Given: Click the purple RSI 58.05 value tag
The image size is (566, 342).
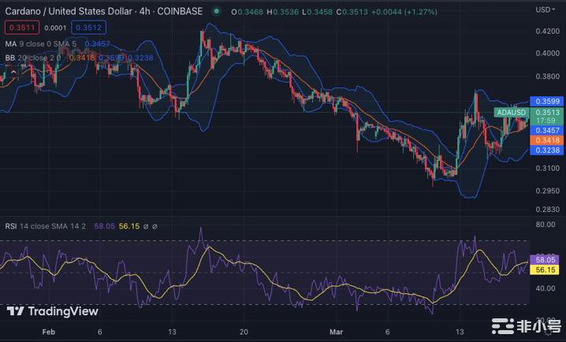Looking at the screenshot, I should tap(546, 259).
